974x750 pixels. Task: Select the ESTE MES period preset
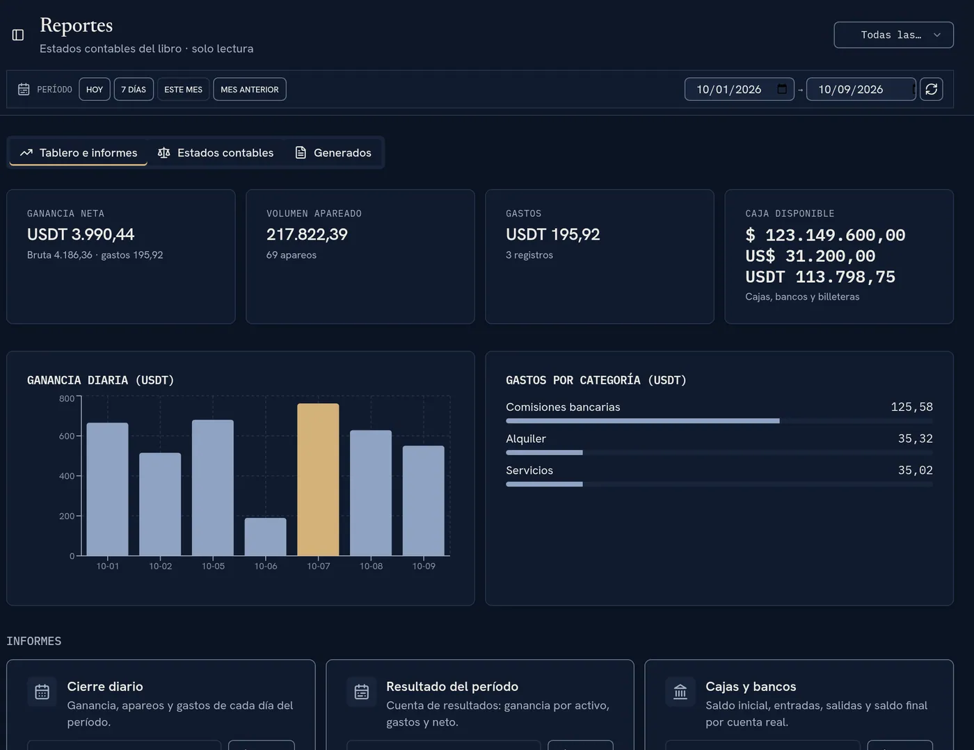point(184,89)
